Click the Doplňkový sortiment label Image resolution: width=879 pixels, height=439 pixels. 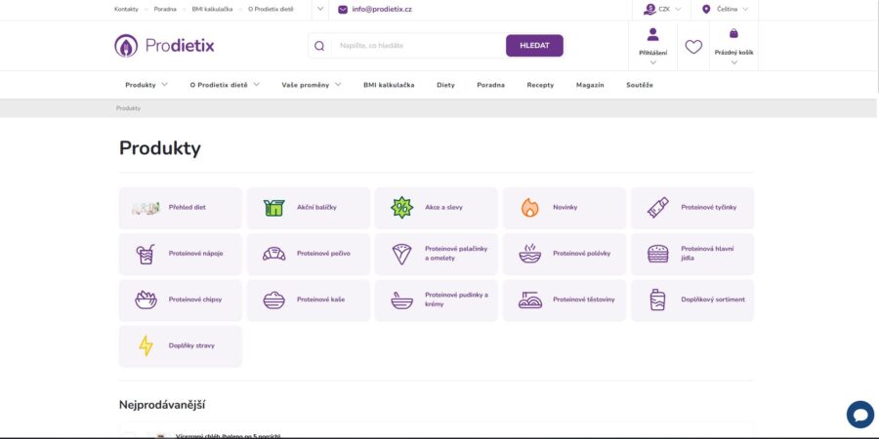(x=713, y=299)
